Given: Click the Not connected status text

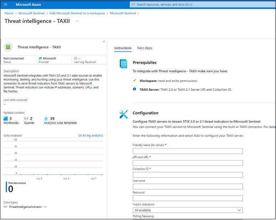Looking at the screenshot, I should pos(14,58).
